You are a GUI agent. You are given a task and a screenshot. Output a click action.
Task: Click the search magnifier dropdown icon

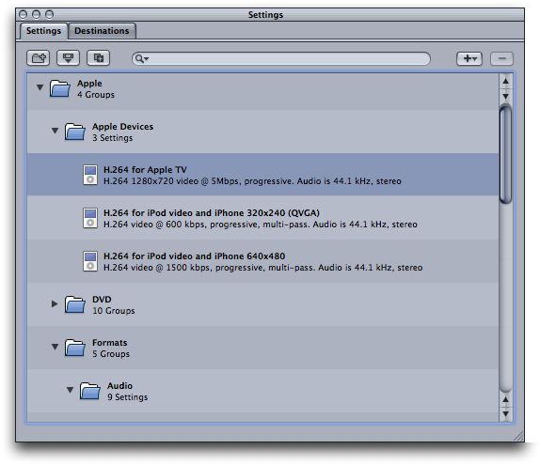pos(141,58)
